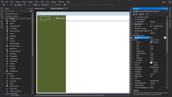
Task: Sort properties Alphabetically icon
Action: click(137, 14)
